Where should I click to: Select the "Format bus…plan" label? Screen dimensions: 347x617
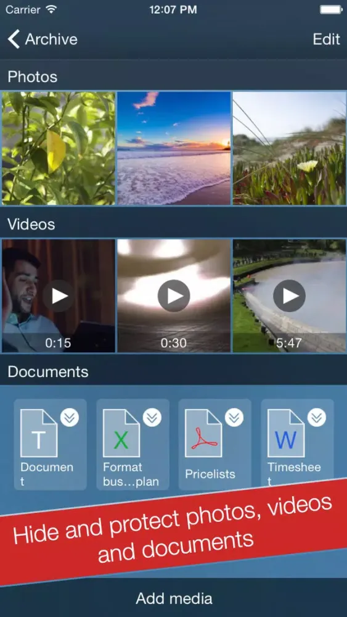click(130, 474)
